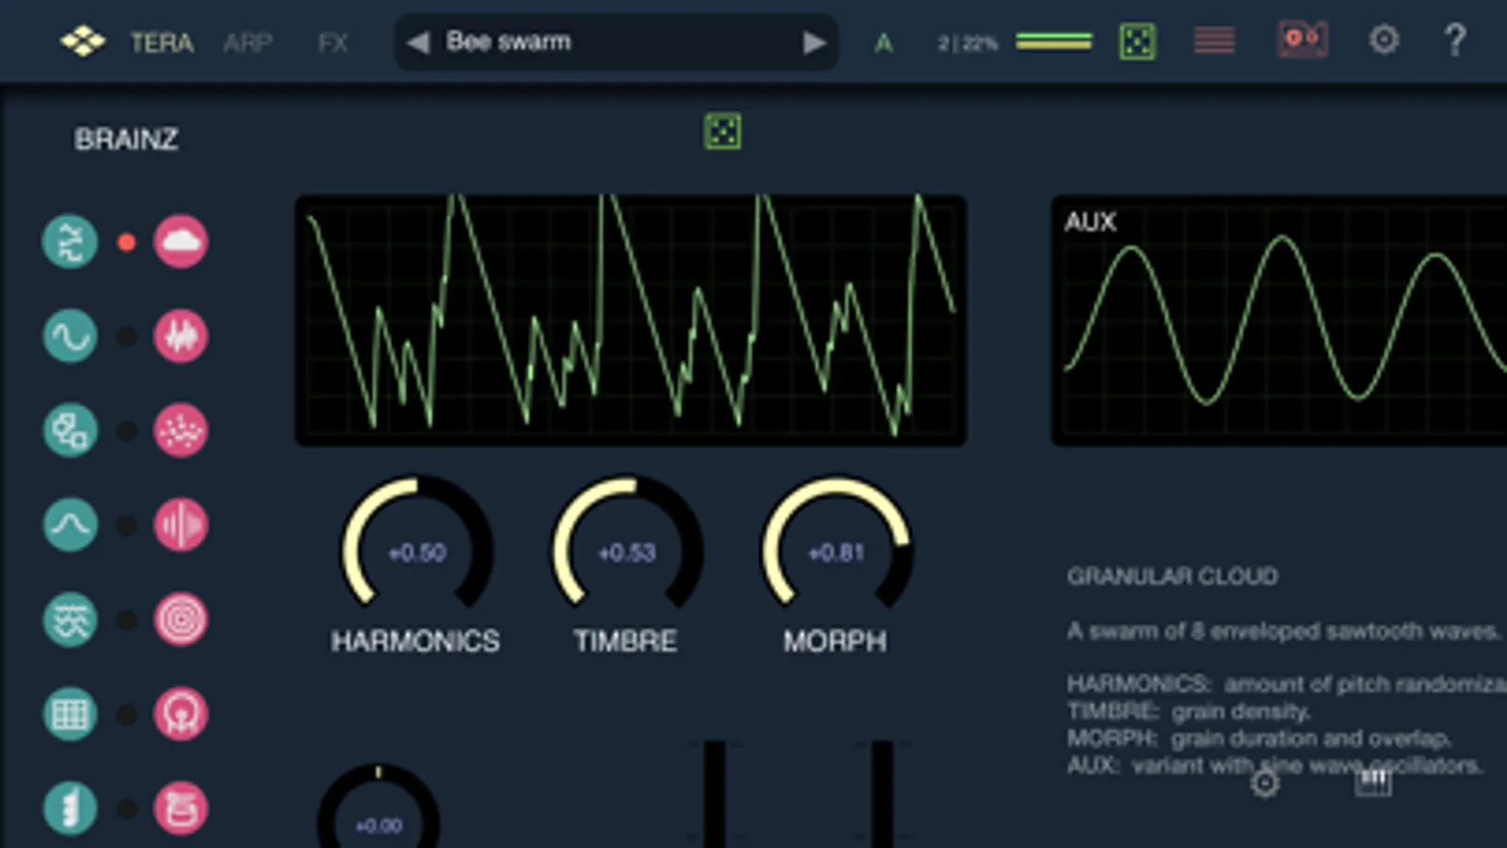Screen dimensions: 1507x848
Task: Select the teal jagged strip engine icon
Action: coord(71,808)
